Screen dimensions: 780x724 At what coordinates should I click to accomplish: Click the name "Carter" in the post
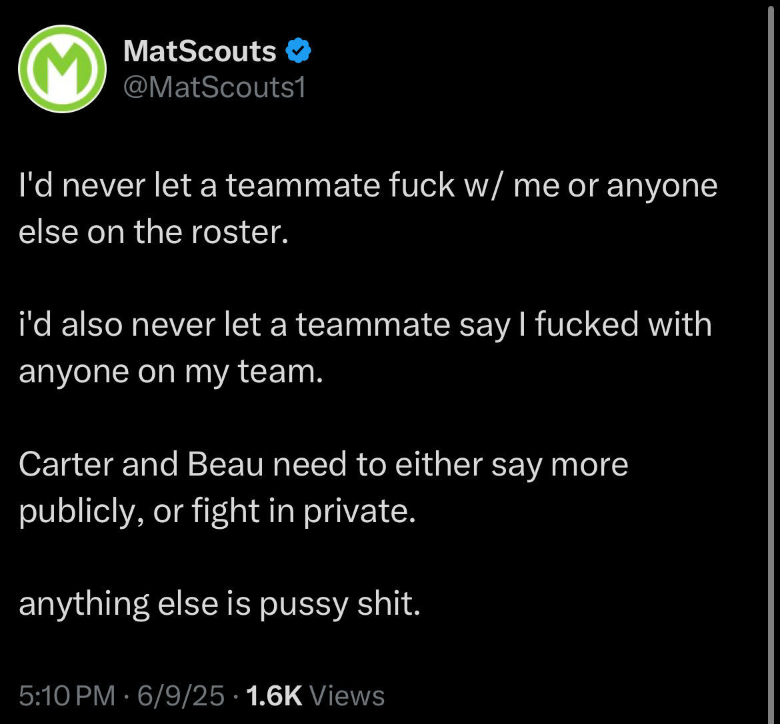66,465
